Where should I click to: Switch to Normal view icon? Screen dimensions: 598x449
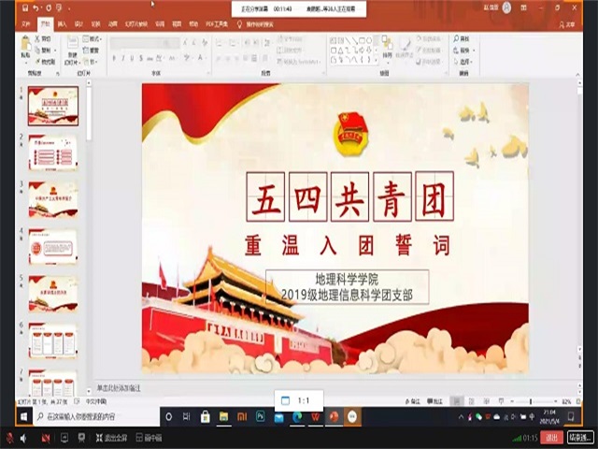point(456,401)
